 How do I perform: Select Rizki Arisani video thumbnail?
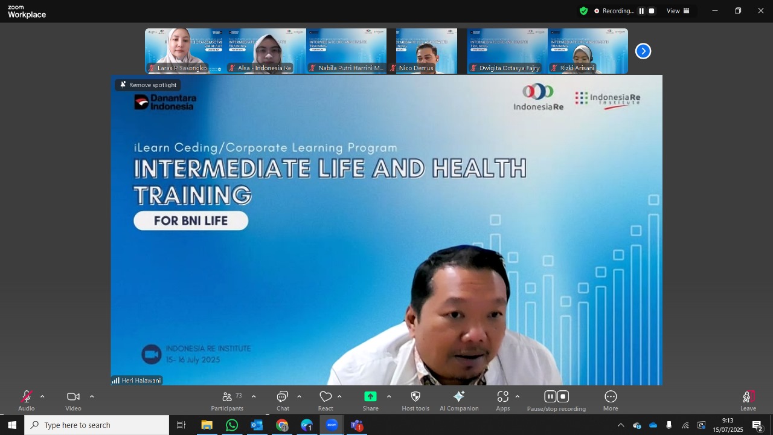588,51
